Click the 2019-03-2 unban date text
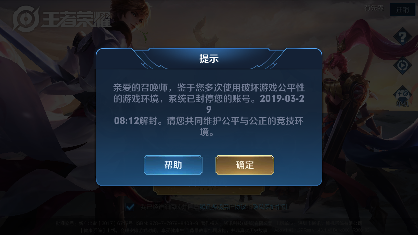The height and width of the screenshot is (235, 418). [x=283, y=99]
